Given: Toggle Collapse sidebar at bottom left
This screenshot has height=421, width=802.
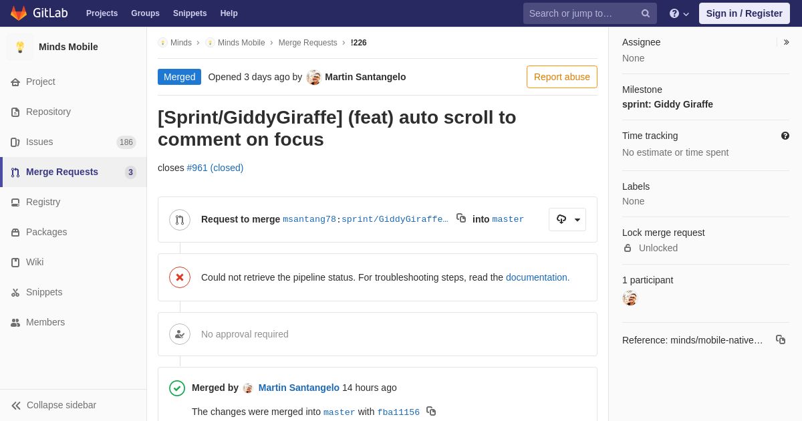Looking at the screenshot, I should (53, 405).
